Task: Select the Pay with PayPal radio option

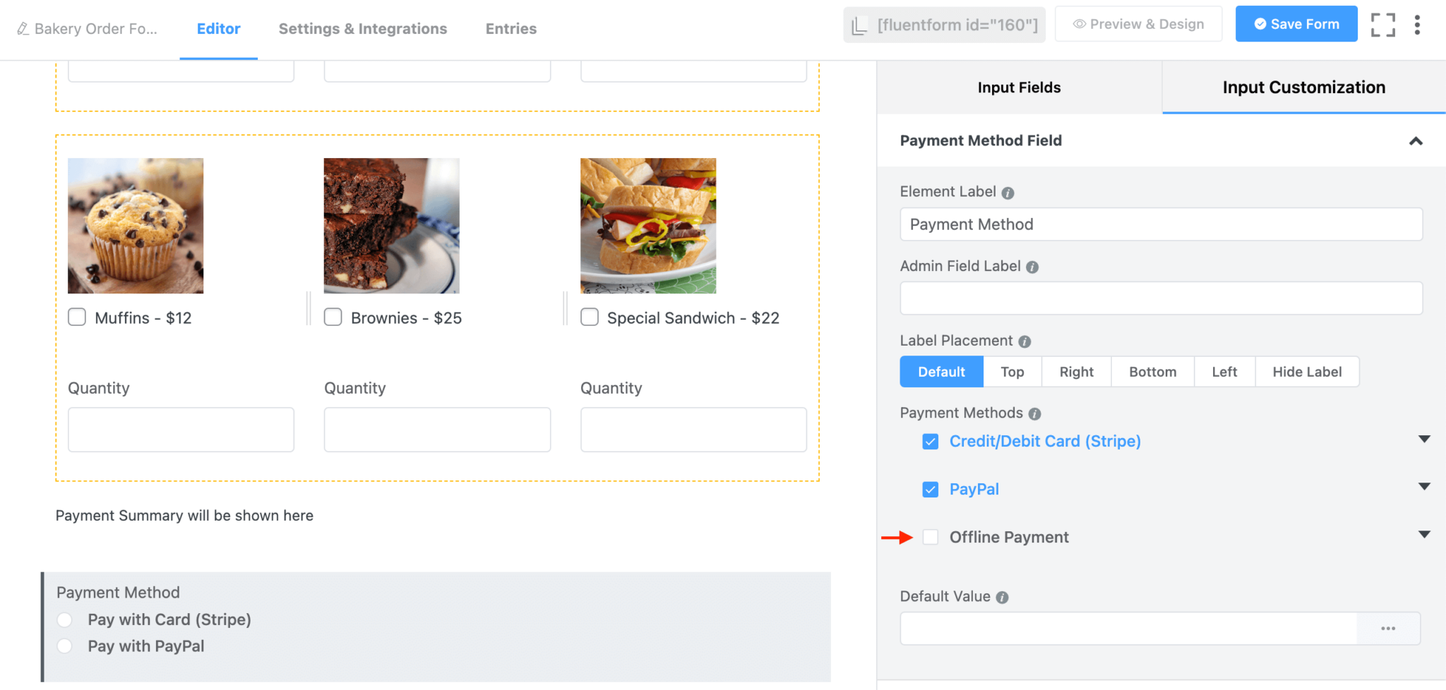Action: coord(64,646)
